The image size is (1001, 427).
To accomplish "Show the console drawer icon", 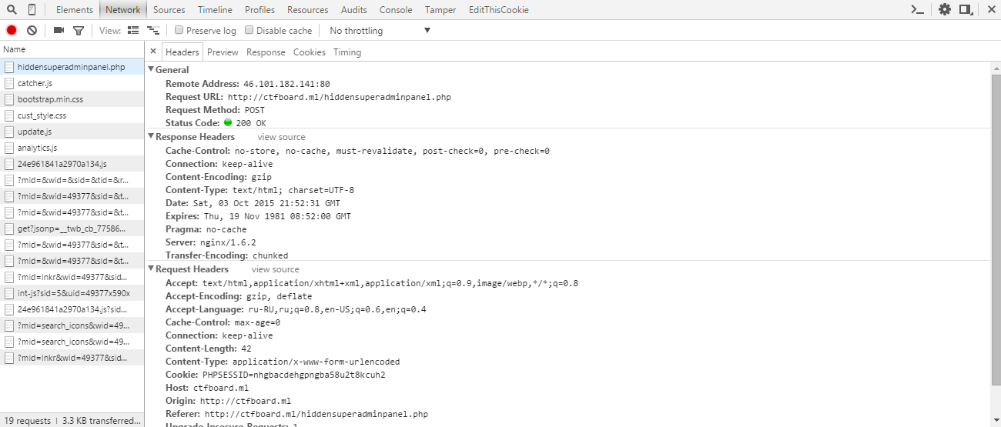I will (x=917, y=10).
